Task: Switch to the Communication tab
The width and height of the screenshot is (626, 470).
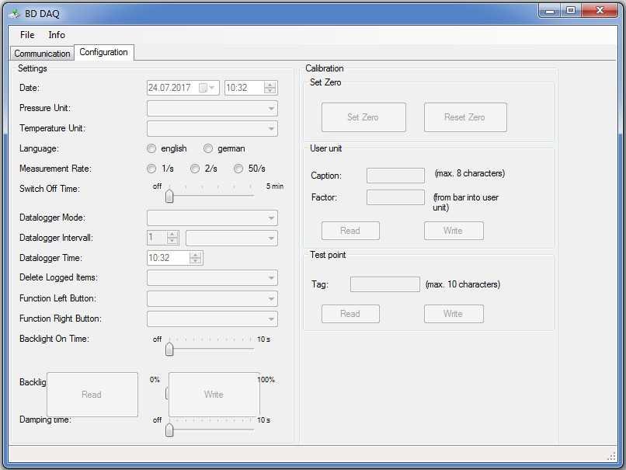Action: 42,54
